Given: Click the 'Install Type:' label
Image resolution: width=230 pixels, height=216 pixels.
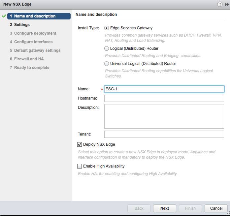Looking at the screenshot, I should (x=88, y=28).
